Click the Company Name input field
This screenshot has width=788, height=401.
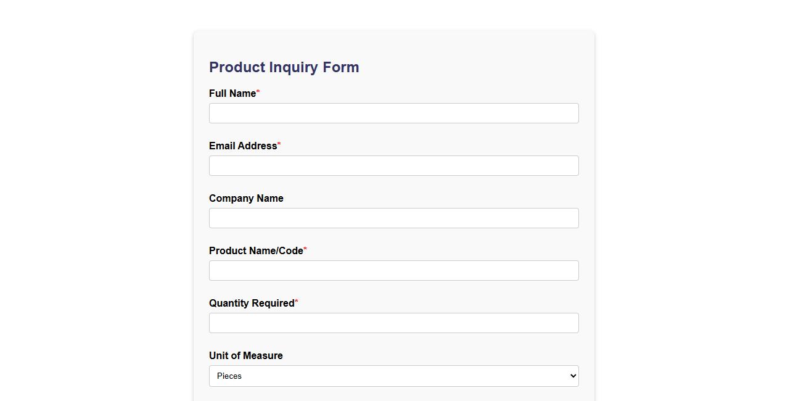(x=393, y=218)
